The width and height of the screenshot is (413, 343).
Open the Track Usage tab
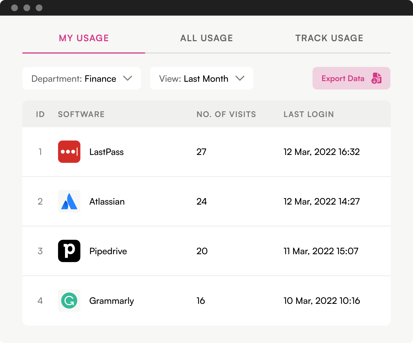(329, 38)
